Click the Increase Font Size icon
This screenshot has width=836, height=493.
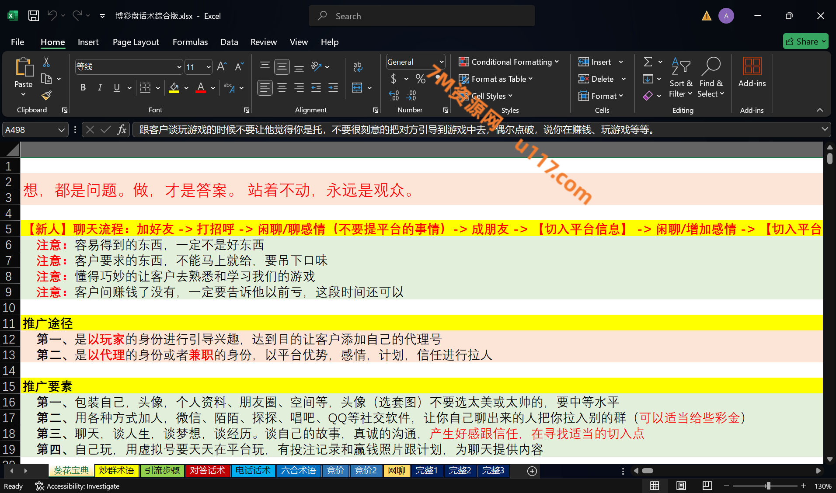coord(222,66)
